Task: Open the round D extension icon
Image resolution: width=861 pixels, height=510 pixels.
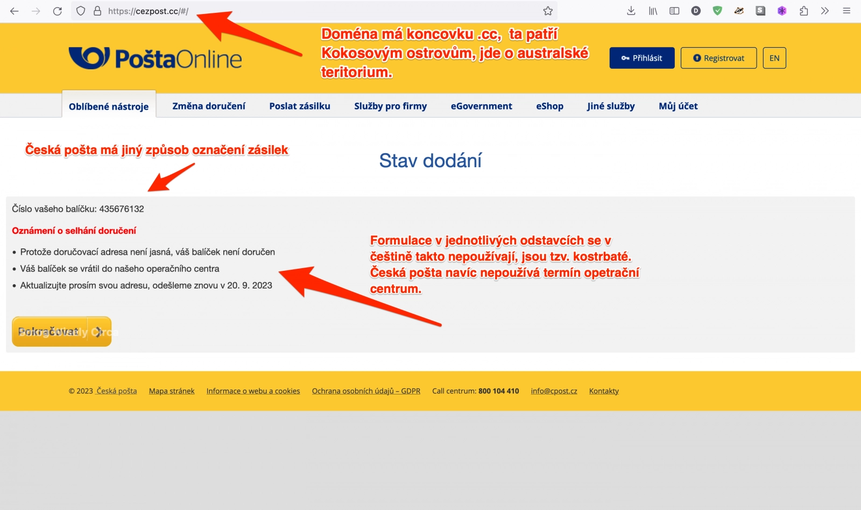Action: 696,11
